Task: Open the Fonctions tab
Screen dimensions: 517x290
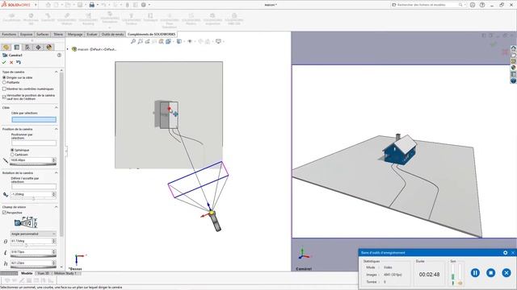Action: [9, 34]
